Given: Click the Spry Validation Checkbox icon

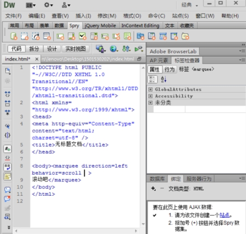Looking at the screenshot, I should point(82,36).
